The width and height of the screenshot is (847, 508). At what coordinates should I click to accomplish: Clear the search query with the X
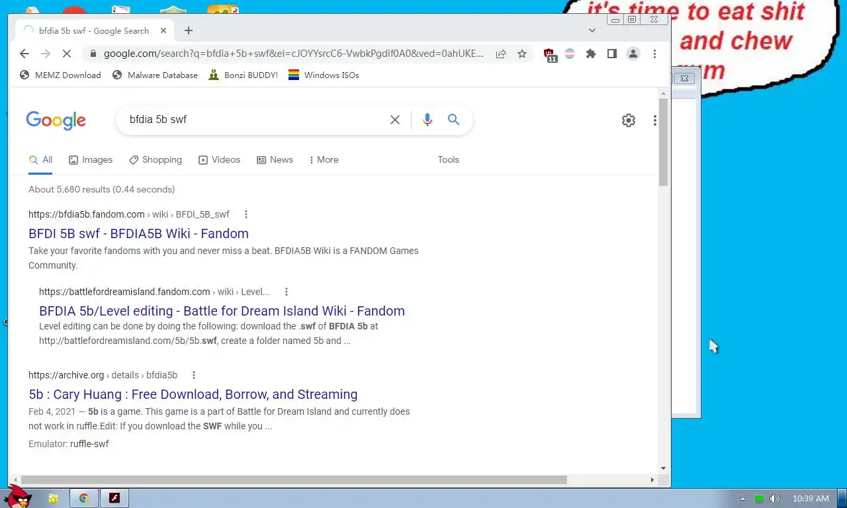coord(395,120)
